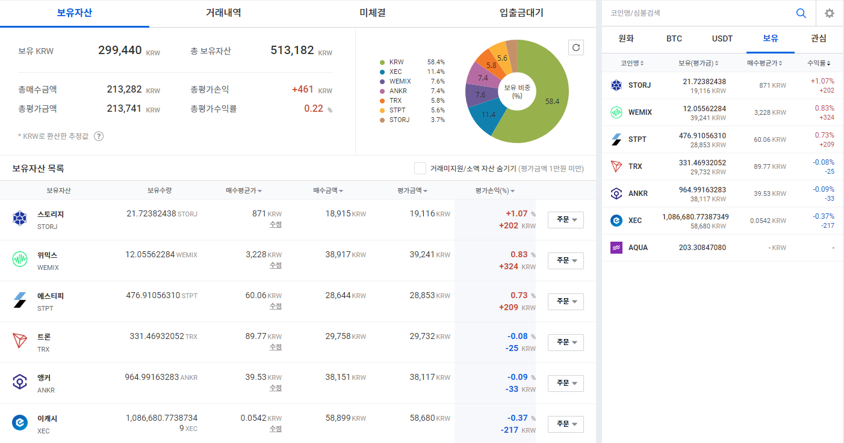The height and width of the screenshot is (443, 844).
Task: Open 주문 dropdown for WEMIX row
Action: pyautogui.click(x=566, y=261)
